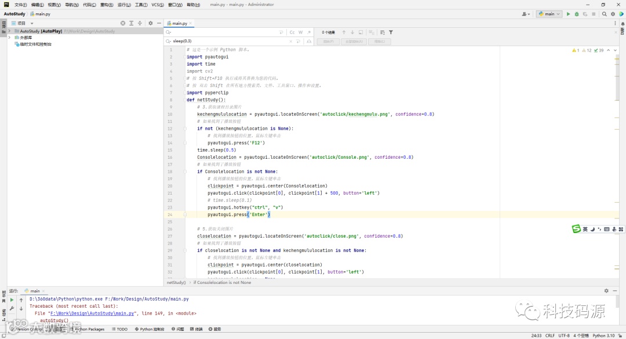Image resolution: width=626 pixels, height=339 pixels.
Task: Expand the 外部库 external libraries node
Action: coord(9,38)
